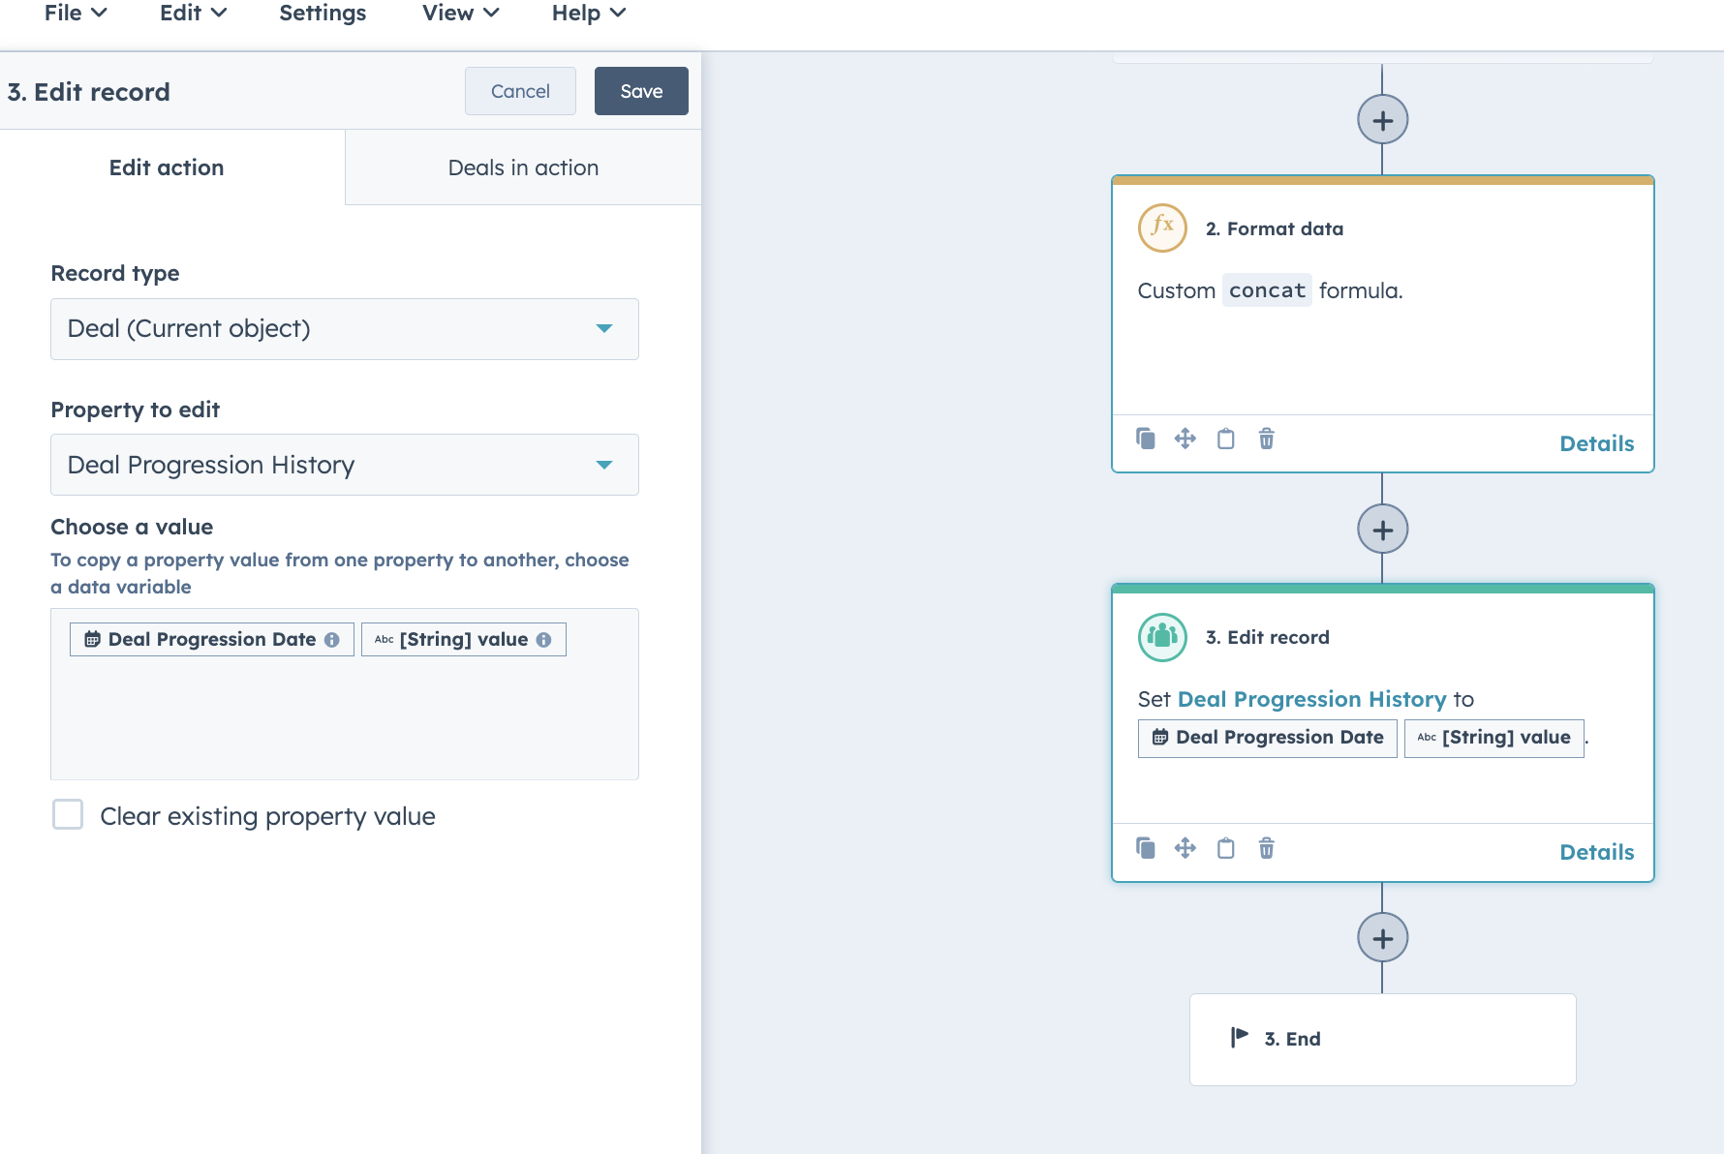Delete the Edit record action via trash icon
Viewport: 1724px width, 1154px height.
pyautogui.click(x=1266, y=849)
